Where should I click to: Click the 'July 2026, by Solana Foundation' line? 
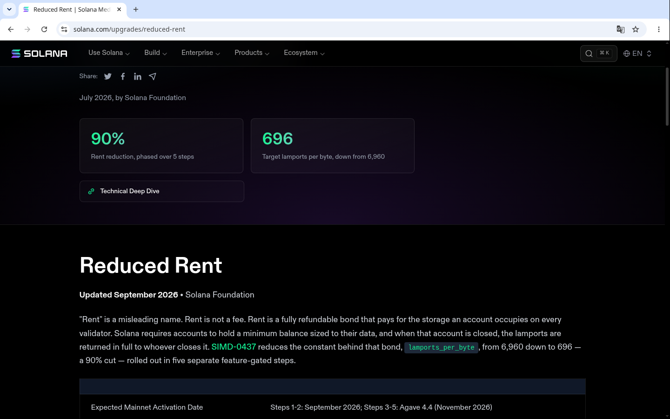click(133, 98)
